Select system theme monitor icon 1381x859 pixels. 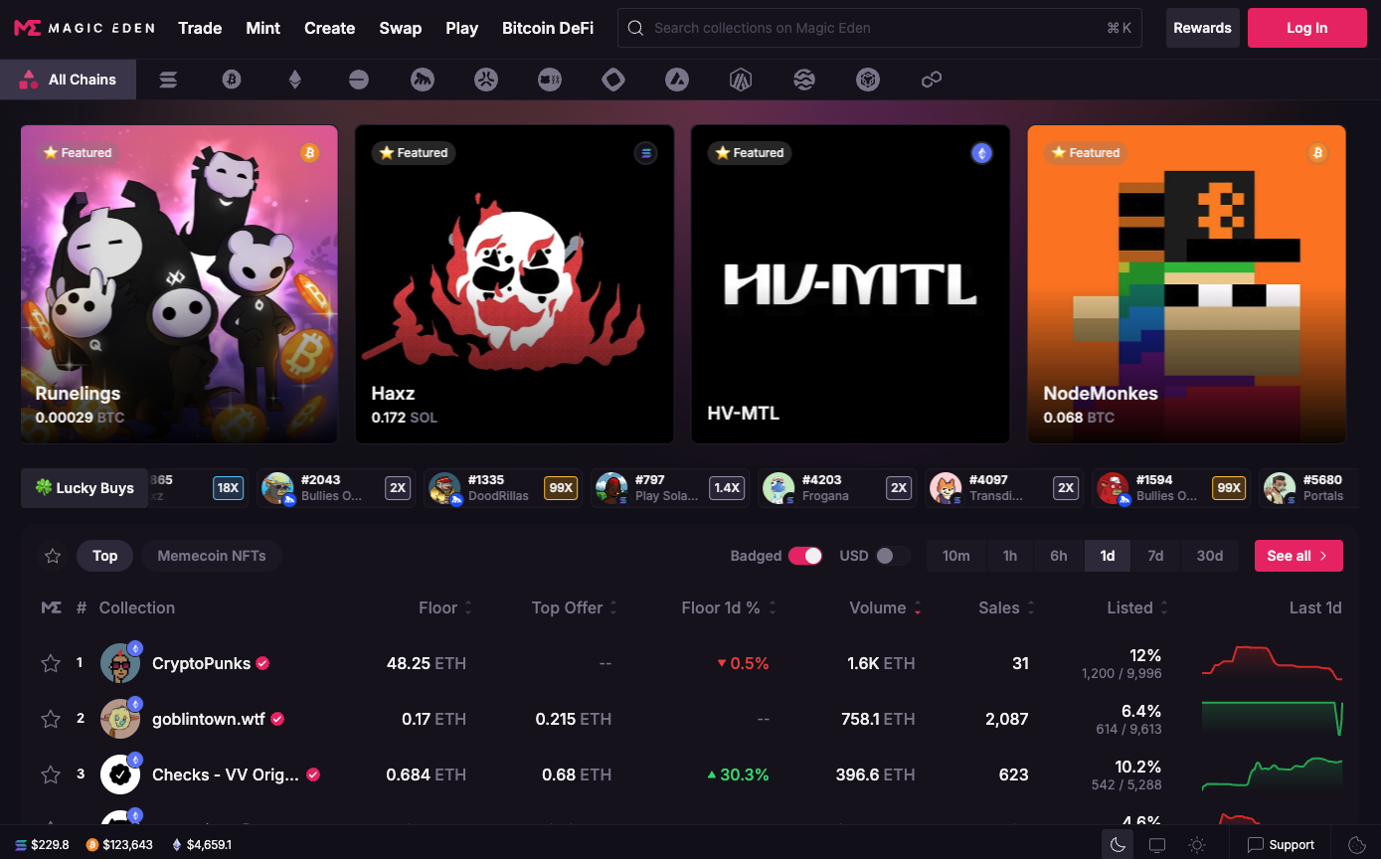pos(1157,845)
